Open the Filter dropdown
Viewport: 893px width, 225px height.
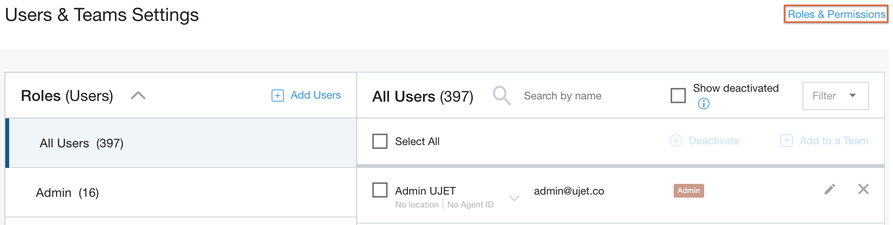click(835, 96)
